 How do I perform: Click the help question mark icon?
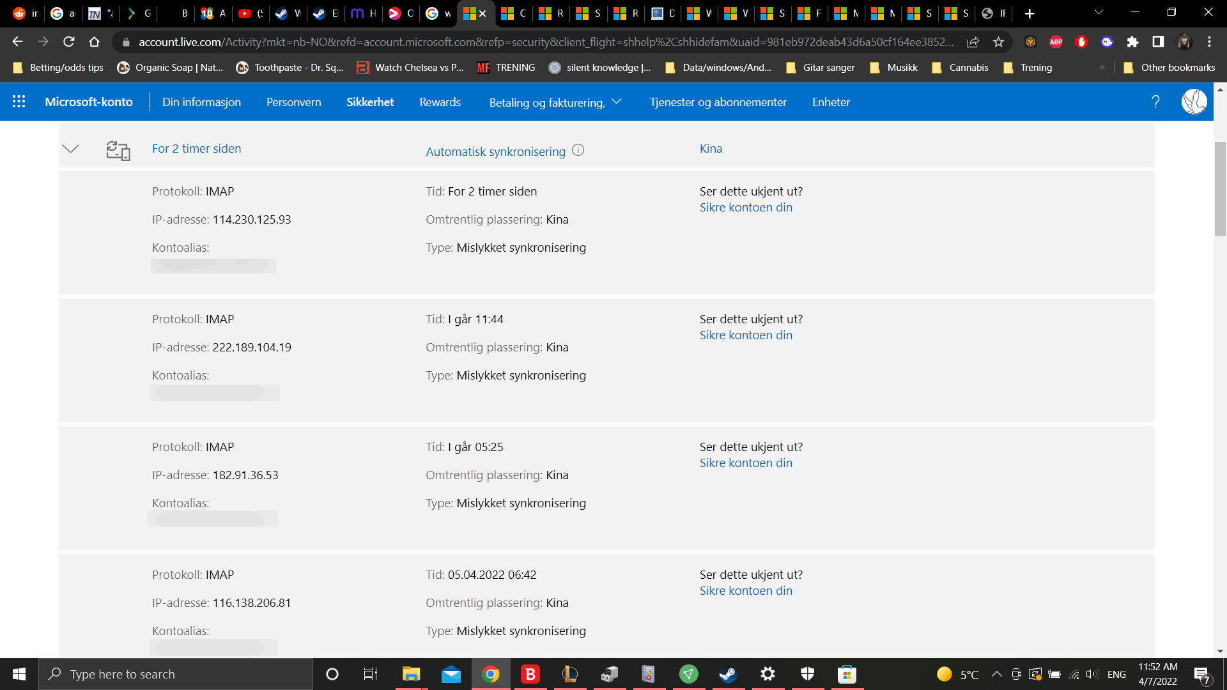click(1155, 102)
